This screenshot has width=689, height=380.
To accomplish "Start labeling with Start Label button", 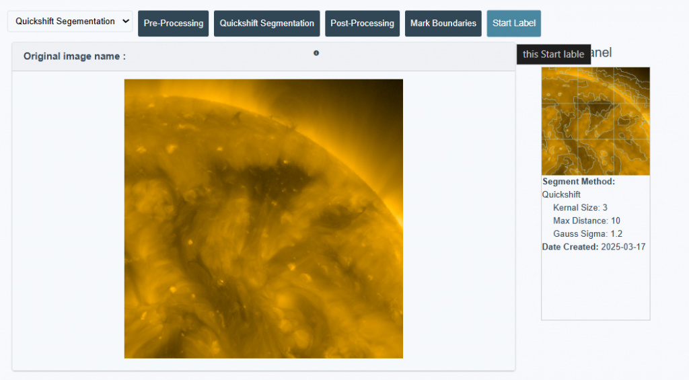I will click(x=513, y=24).
